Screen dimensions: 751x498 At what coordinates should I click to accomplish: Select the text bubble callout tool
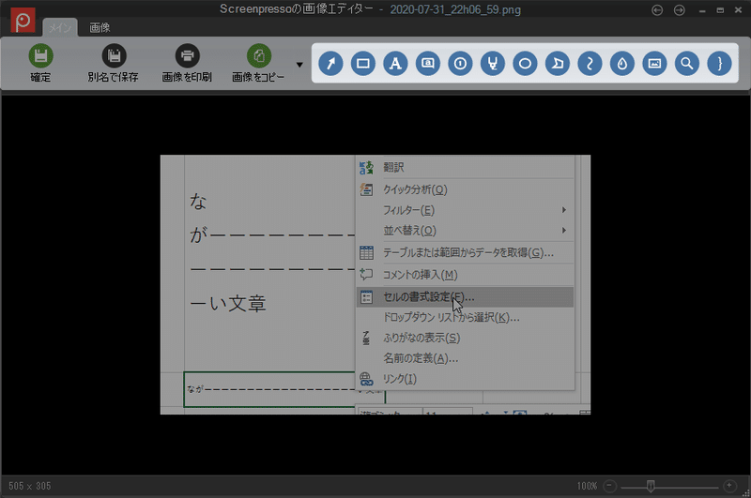[428, 63]
